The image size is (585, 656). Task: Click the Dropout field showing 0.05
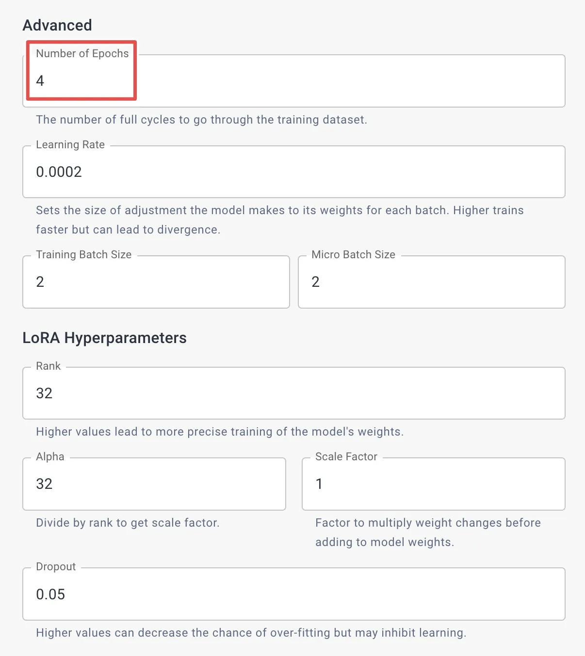[294, 594]
